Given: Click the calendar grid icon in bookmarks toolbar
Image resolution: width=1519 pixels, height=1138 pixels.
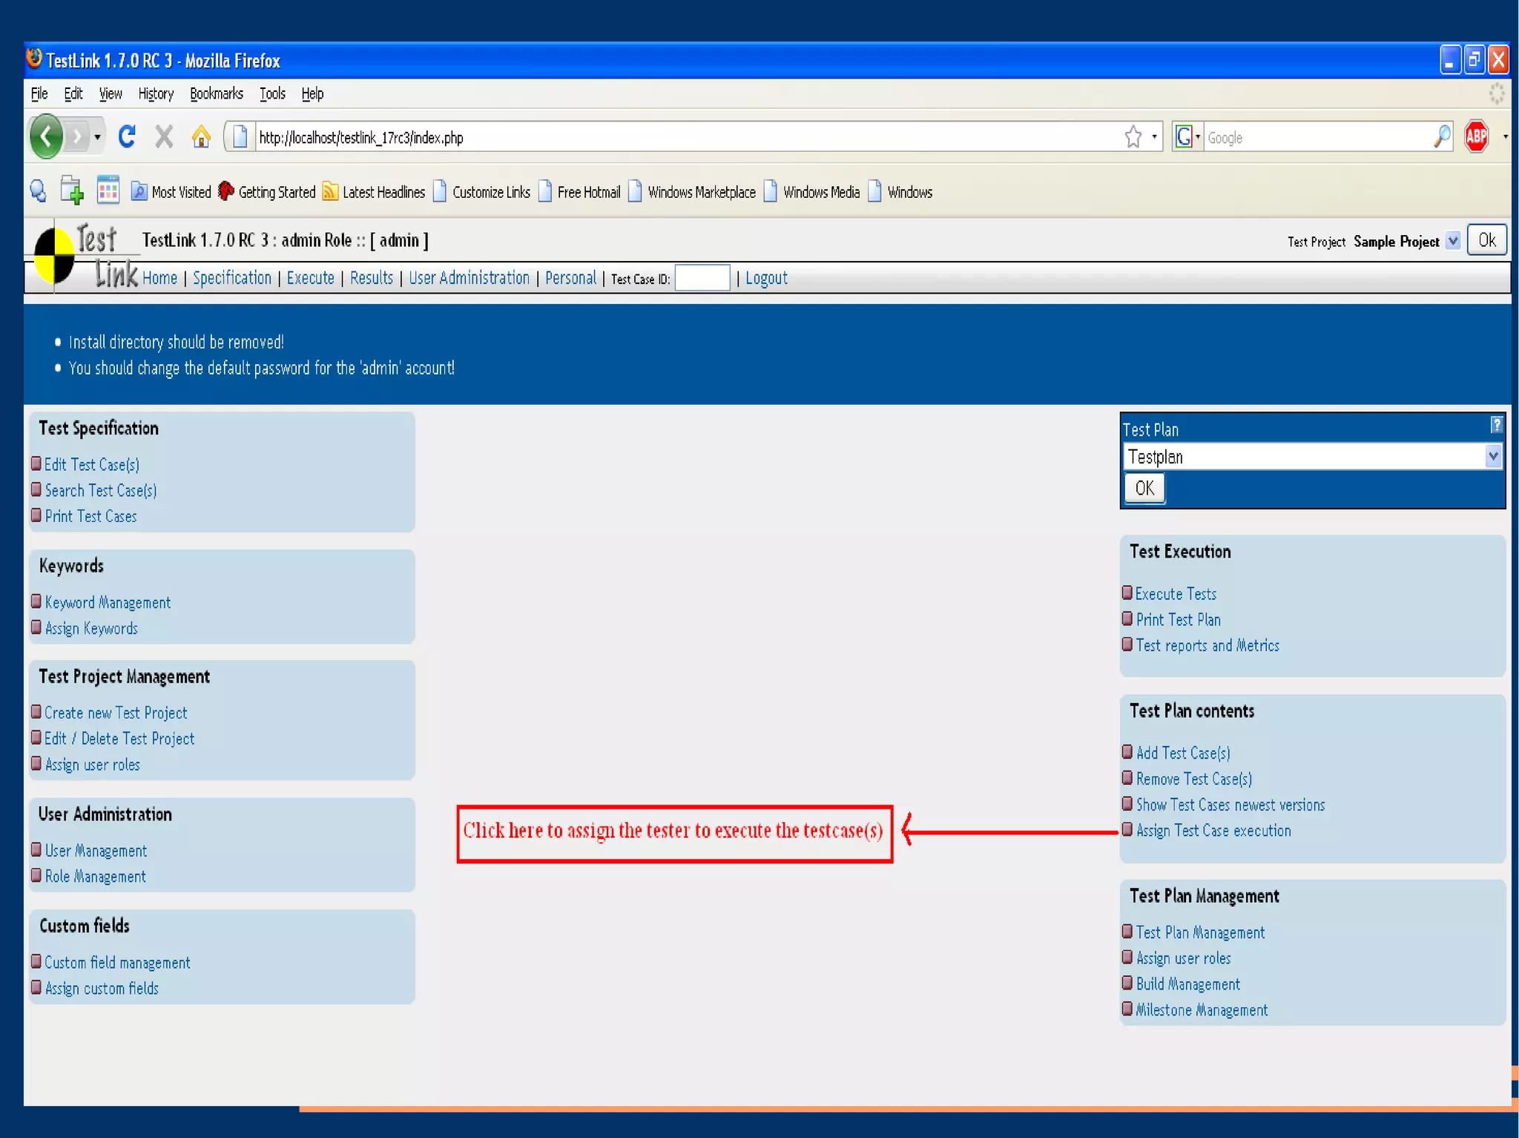Looking at the screenshot, I should 108,191.
